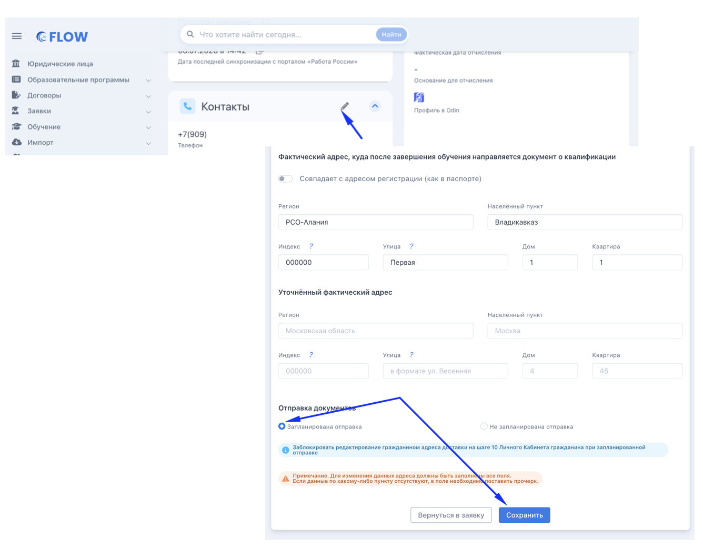Click the Юридические лица bank icon
Image resolution: width=703 pixels, height=557 pixels.
(x=16, y=64)
